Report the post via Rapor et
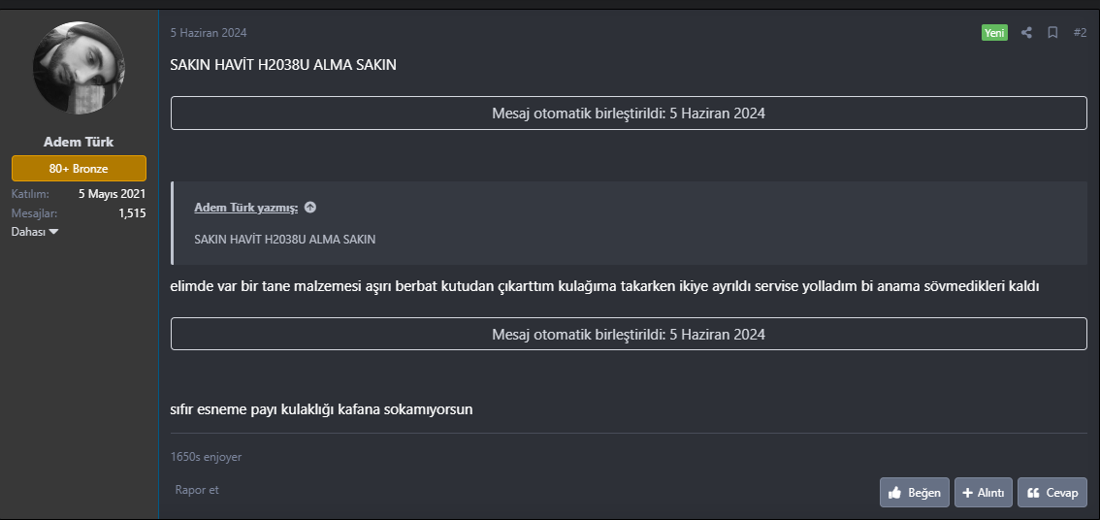Screen dimensions: 1100x520 click(x=197, y=490)
